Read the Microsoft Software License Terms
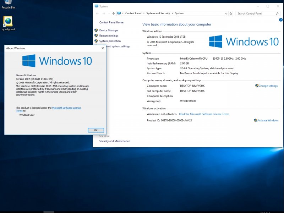284x213 pixels. (204, 114)
